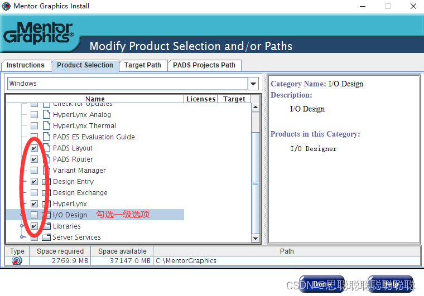Viewport: 424px width, 296px height.
Task: Uncheck the Design Entry checkbox
Action: [35, 182]
